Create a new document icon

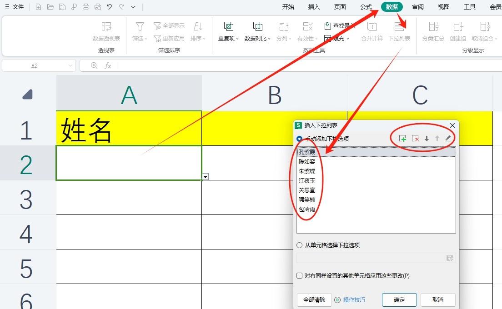[38, 7]
